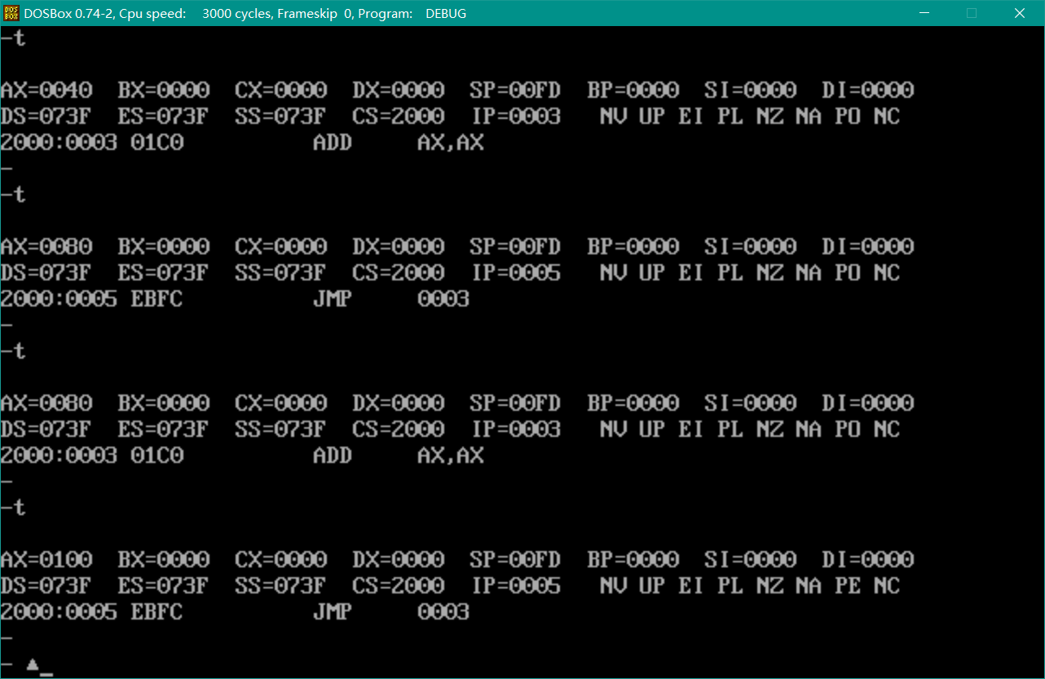Click BX=0000 in the AX=0040 row
The height and width of the screenshot is (679, 1045).
[x=164, y=90]
